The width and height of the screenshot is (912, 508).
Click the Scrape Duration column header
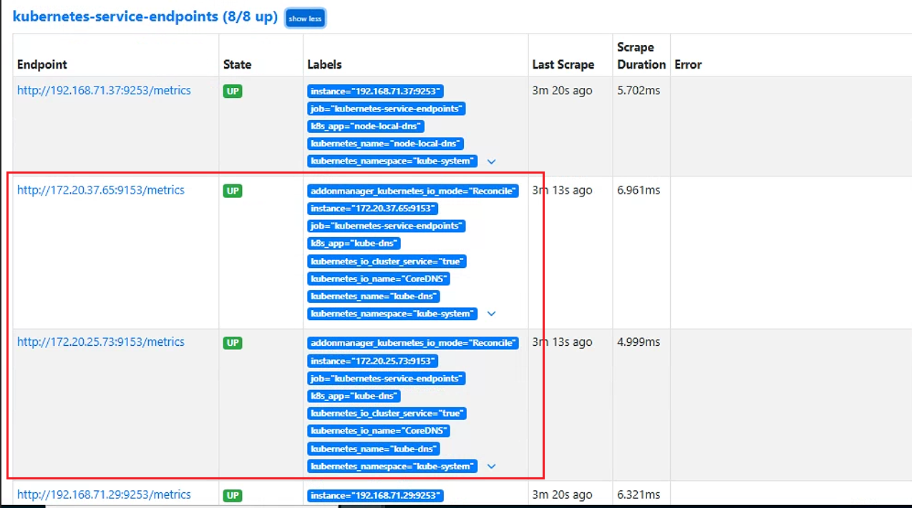tap(641, 56)
